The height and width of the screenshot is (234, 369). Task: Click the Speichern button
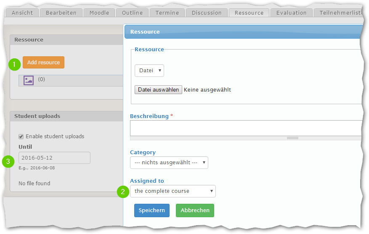(152, 210)
